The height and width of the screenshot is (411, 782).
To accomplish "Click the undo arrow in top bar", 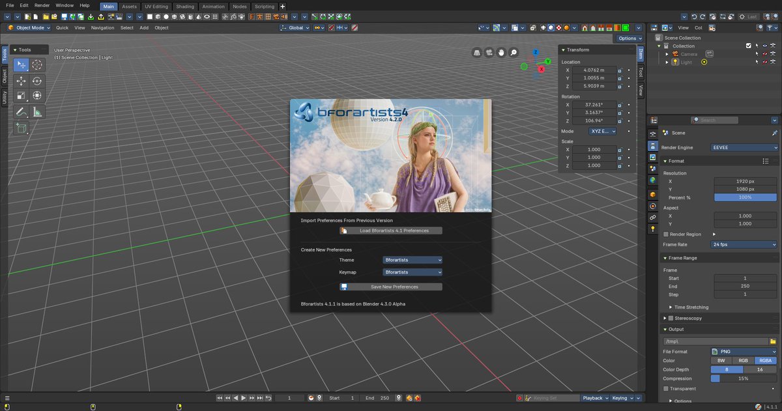I will click(695, 16).
